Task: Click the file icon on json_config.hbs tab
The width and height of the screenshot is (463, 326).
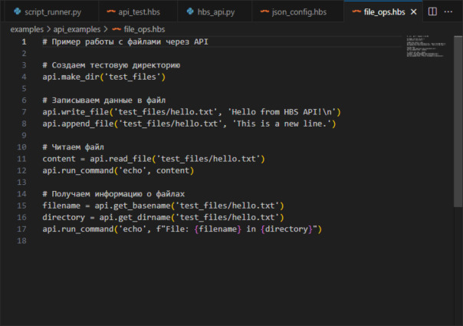Action: tap(265, 12)
